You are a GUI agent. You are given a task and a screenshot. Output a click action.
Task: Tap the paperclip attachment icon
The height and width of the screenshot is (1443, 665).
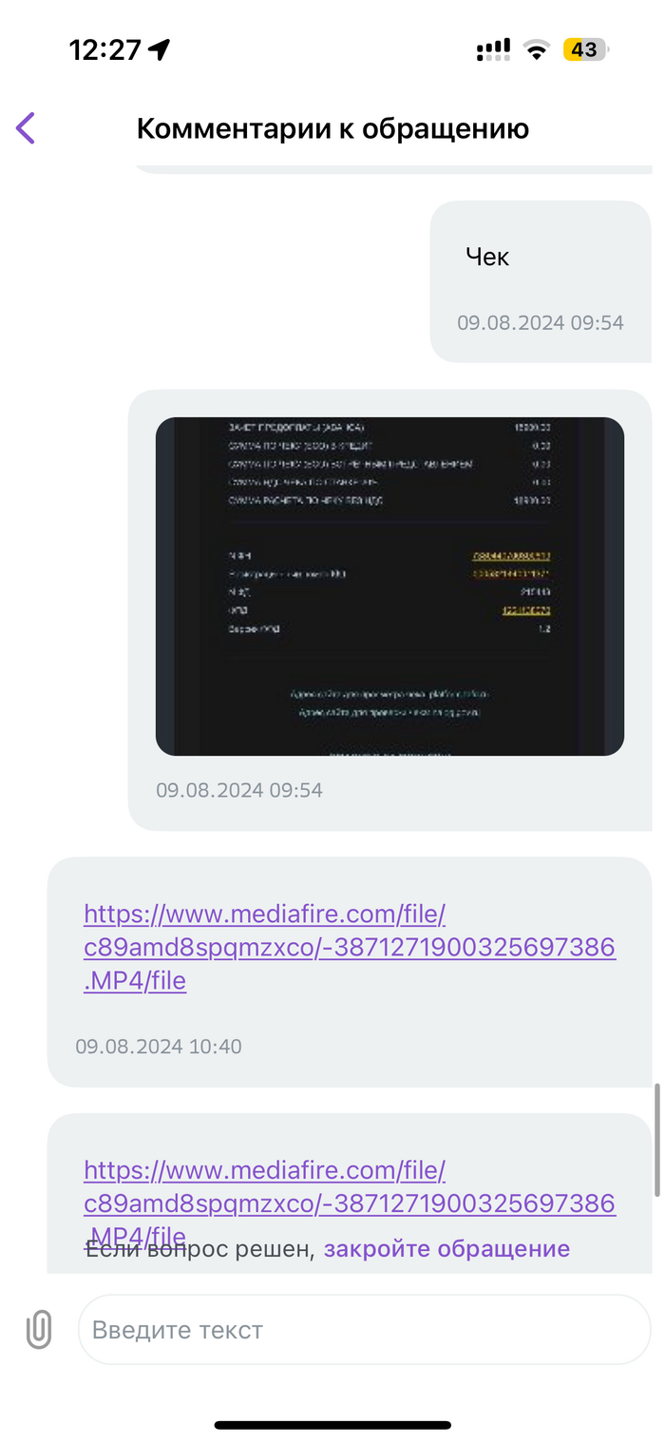(x=39, y=1329)
